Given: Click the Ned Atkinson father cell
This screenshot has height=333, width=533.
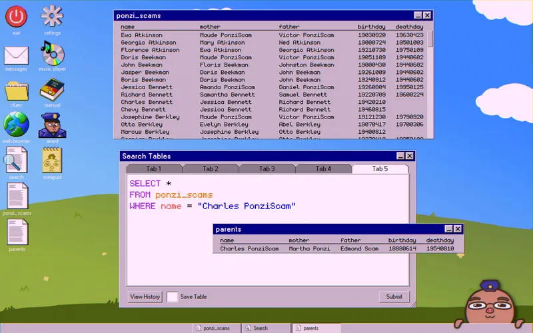Looking at the screenshot, I should coord(299,43).
